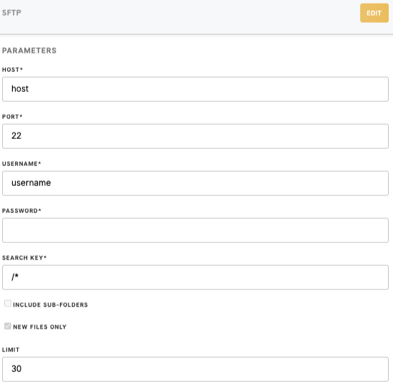Toggle the New Files Only checkbox
The image size is (393, 387).
click(8, 326)
